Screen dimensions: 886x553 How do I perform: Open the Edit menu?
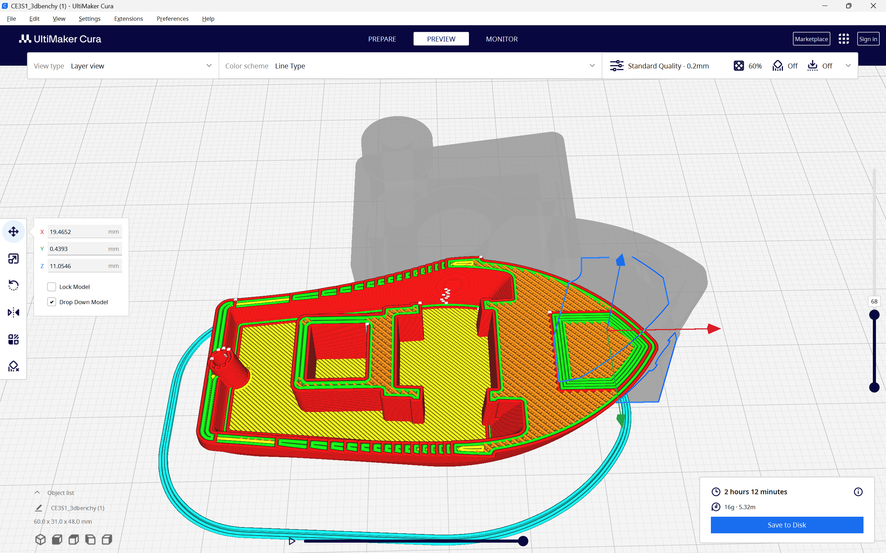tap(34, 19)
